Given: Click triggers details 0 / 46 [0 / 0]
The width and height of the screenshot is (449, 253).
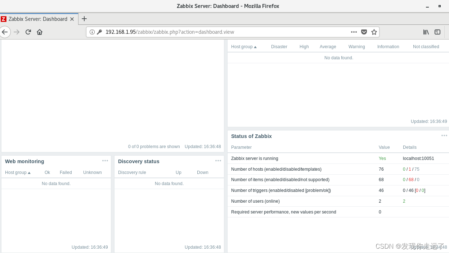Looking at the screenshot, I should pos(414,190).
